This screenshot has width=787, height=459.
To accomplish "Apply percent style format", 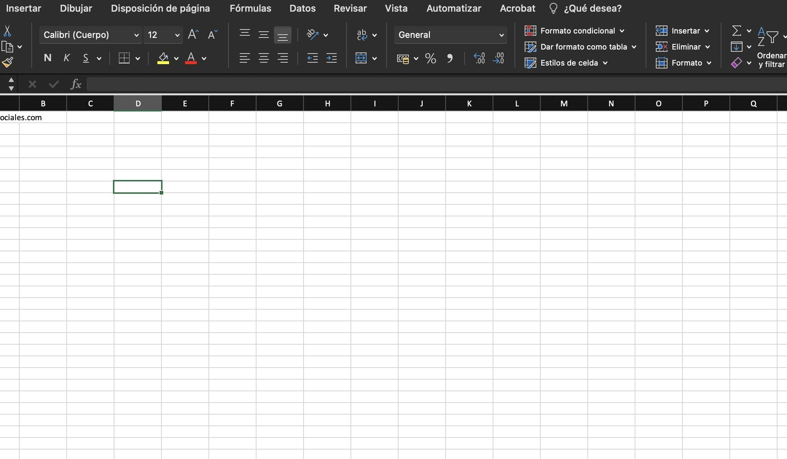I will 430,58.
